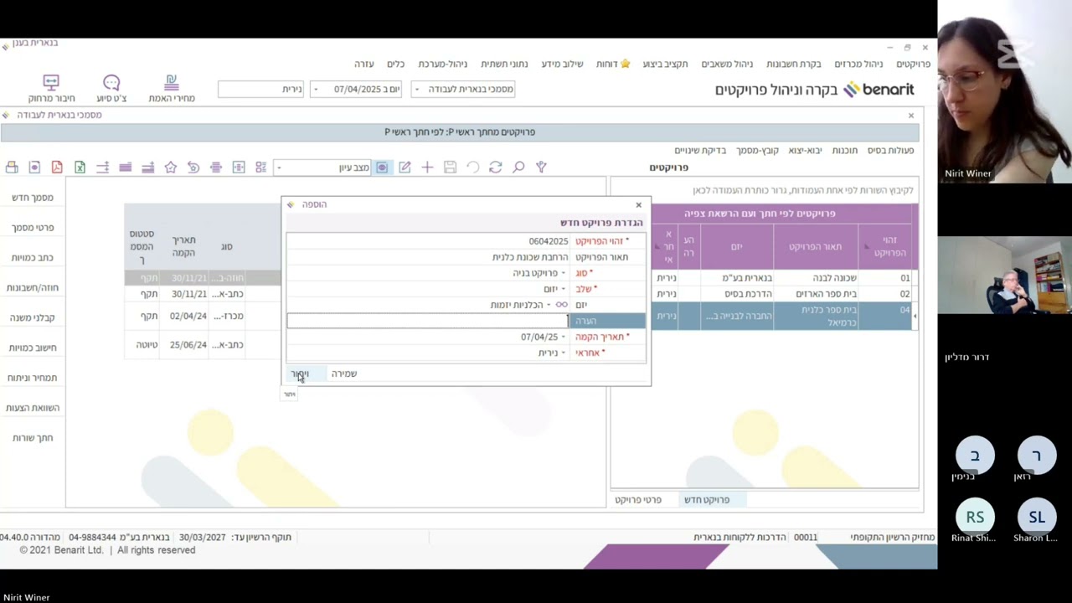Click the print icon in documents toolbar
1072x603 pixels.
[12, 167]
